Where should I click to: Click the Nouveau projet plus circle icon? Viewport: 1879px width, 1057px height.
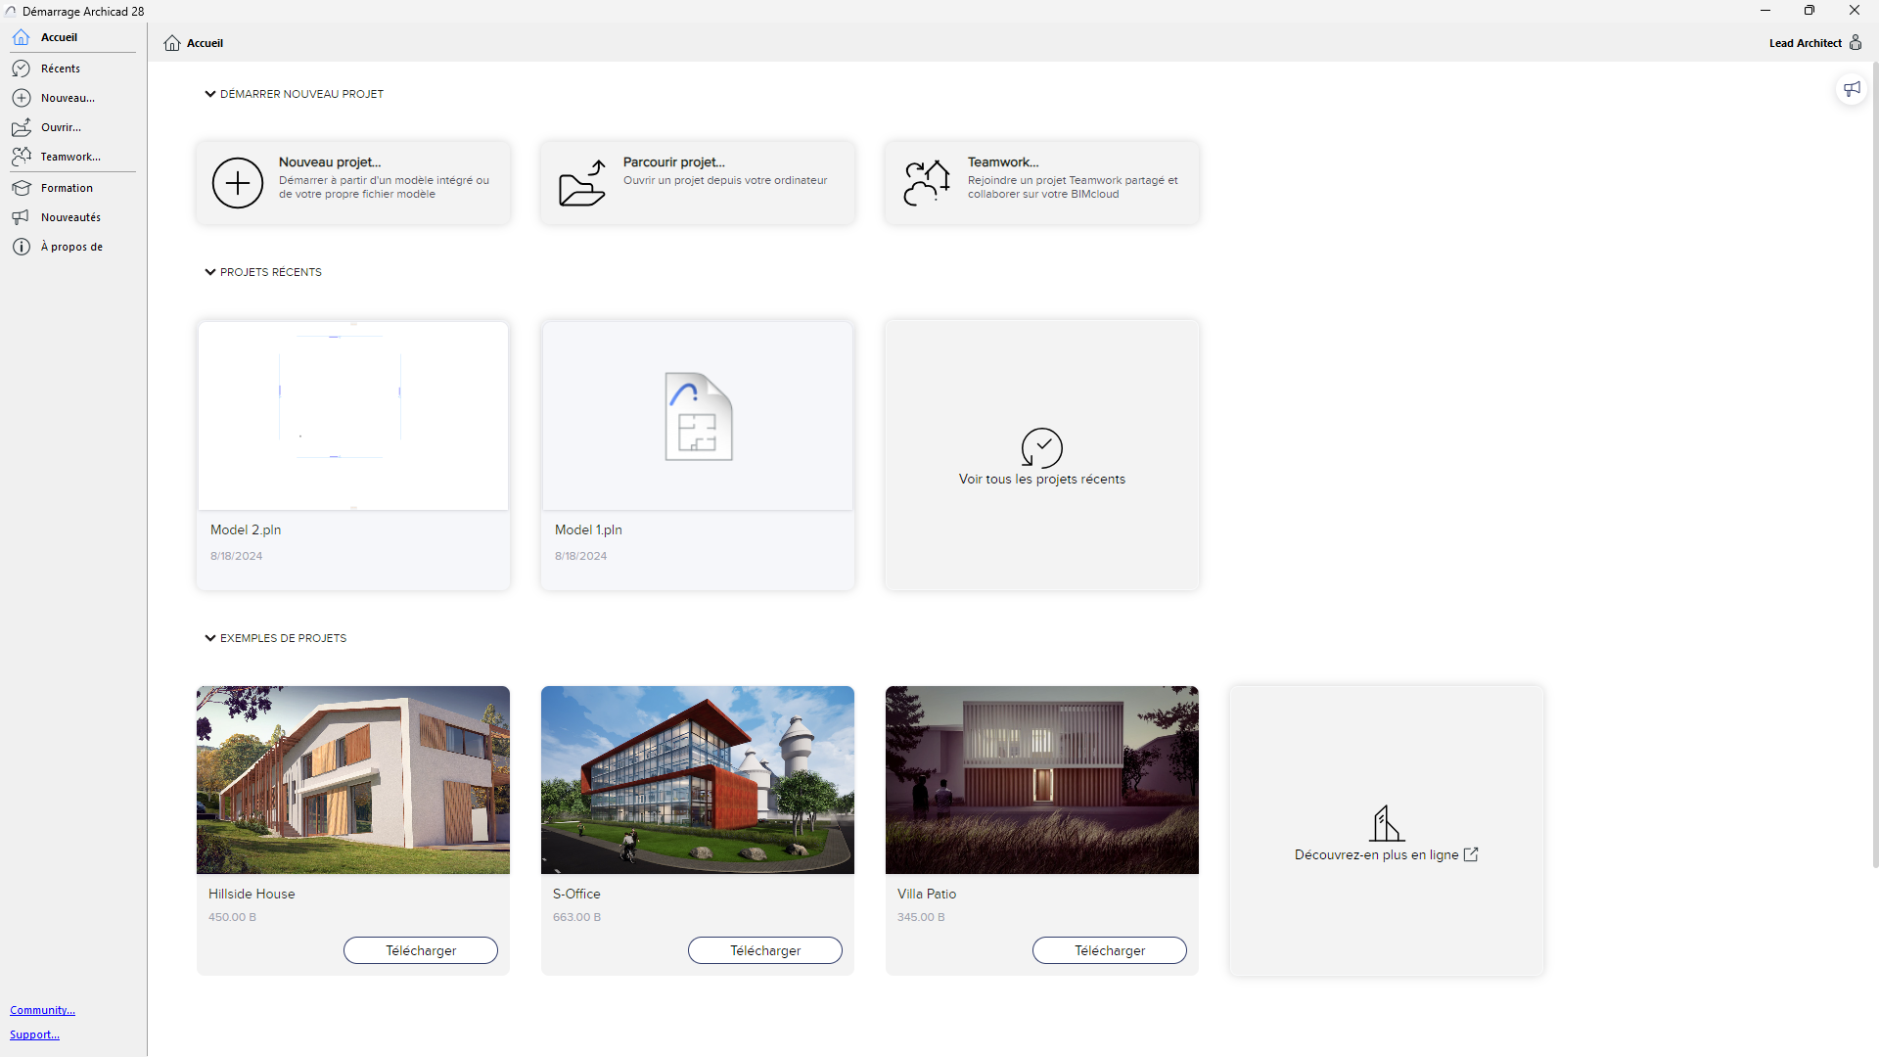(238, 183)
